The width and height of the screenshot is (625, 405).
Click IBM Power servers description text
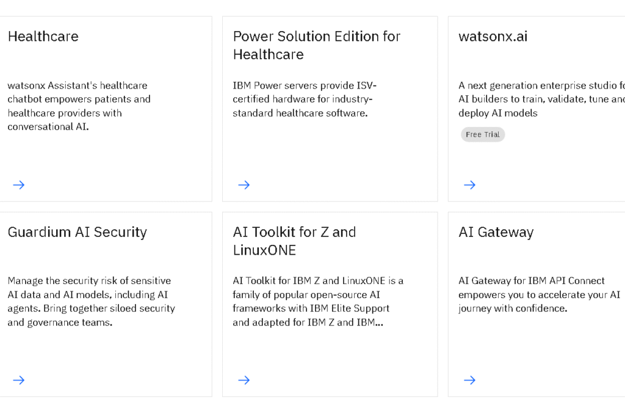[304, 99]
